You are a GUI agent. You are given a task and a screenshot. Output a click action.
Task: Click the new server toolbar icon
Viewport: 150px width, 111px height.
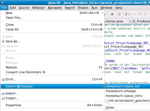pos(126,14)
